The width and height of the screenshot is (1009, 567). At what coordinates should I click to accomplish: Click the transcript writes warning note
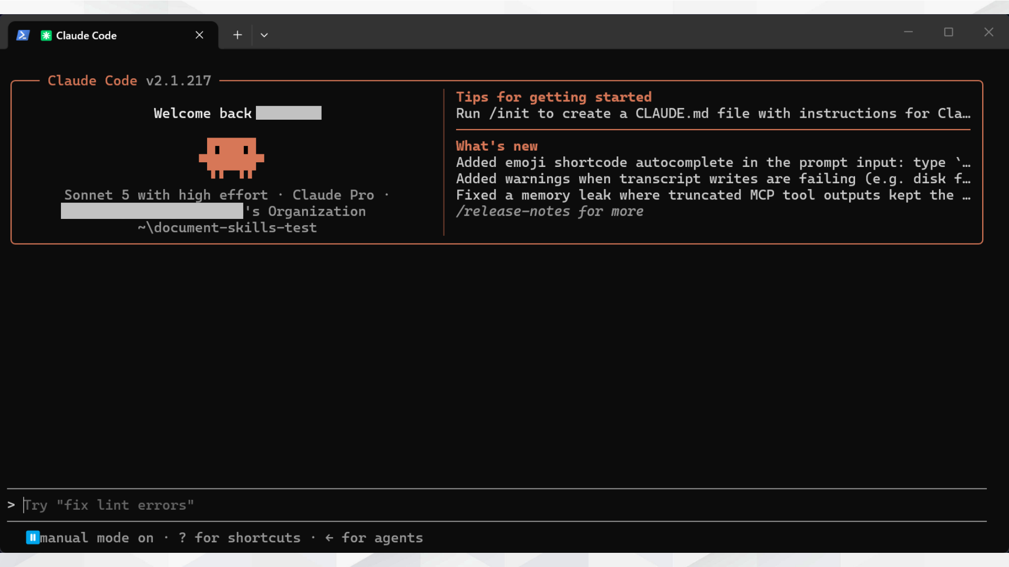point(713,179)
